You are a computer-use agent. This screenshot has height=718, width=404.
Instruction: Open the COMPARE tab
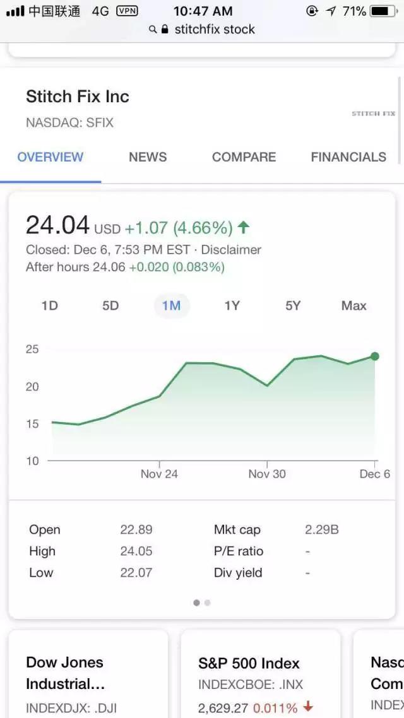click(244, 157)
